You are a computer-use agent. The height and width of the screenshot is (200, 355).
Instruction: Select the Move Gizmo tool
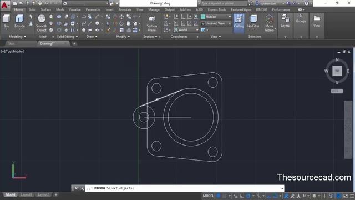coord(269,23)
